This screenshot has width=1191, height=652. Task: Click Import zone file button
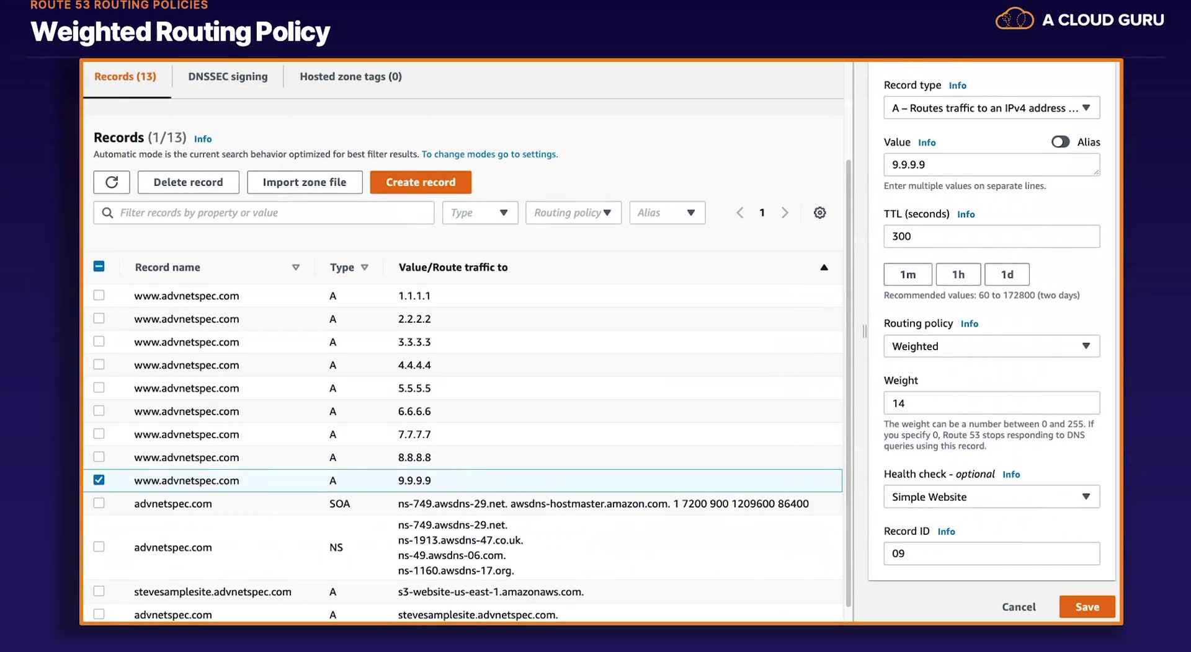tap(304, 182)
